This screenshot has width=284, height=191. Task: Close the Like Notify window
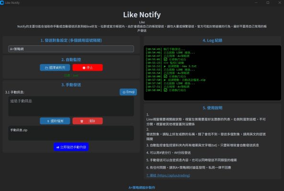coord(280,2)
